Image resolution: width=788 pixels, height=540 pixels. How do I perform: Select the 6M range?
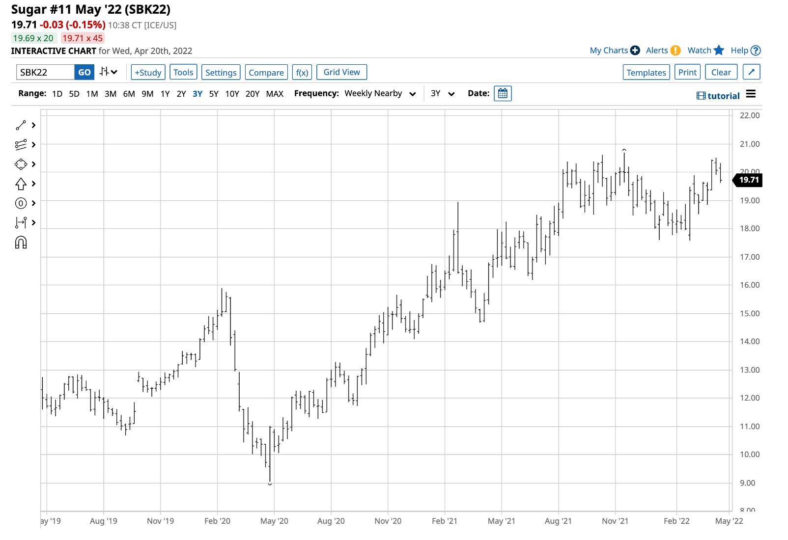pos(129,93)
